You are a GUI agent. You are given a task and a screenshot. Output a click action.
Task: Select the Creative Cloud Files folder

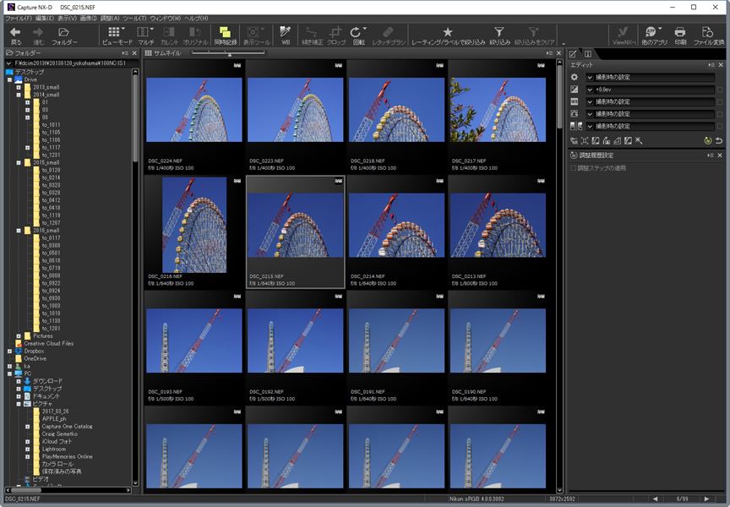click(49, 343)
